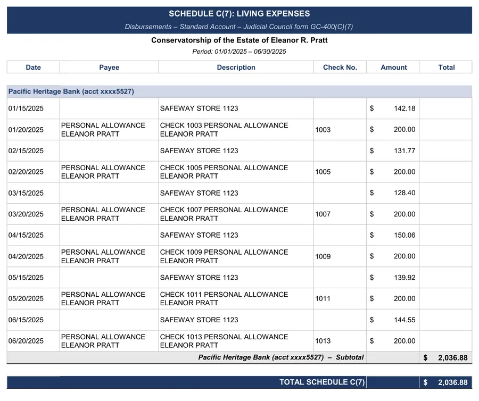Click the Period 01/01/2025 – 06/30/2025 line
479x401 pixels.
click(239, 51)
